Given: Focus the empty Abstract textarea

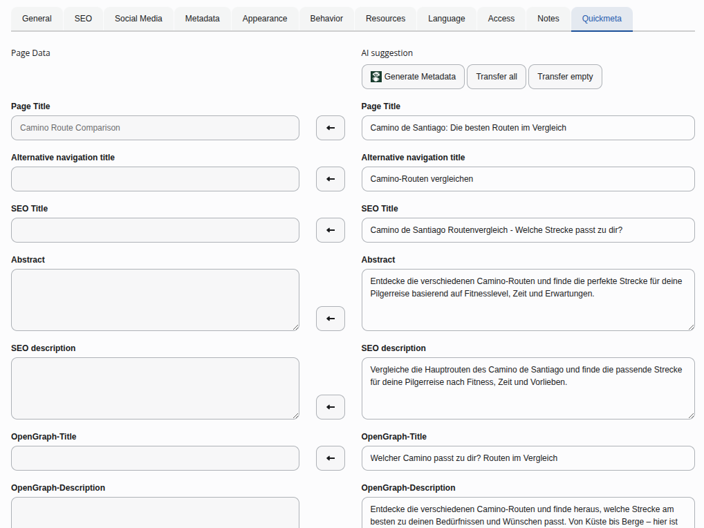Looking at the screenshot, I should (x=156, y=300).
